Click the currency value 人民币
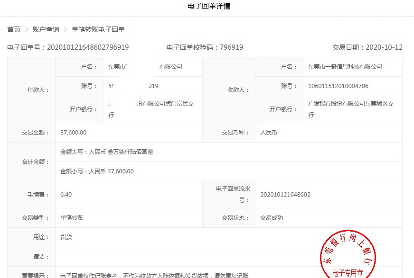This screenshot has height=278, width=414. 269,133
